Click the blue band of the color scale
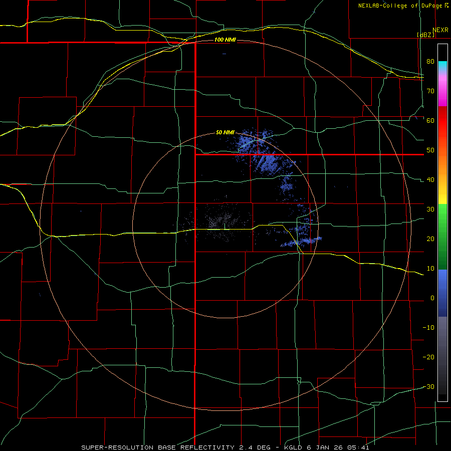Viewport: 451px width, 451px height. pyautogui.click(x=442, y=293)
